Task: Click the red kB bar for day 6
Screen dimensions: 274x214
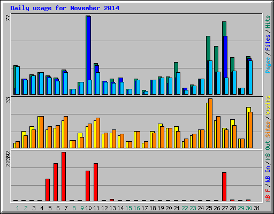Action: pos(56,182)
